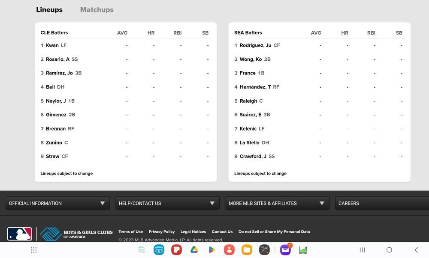The height and width of the screenshot is (258, 429).
Task: Select Raleigh in the SEA lineup
Action: click(x=248, y=101)
